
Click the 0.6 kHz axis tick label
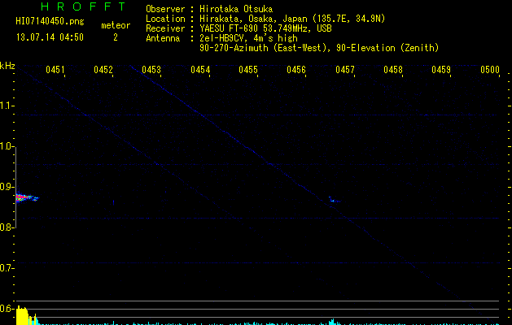7,309
